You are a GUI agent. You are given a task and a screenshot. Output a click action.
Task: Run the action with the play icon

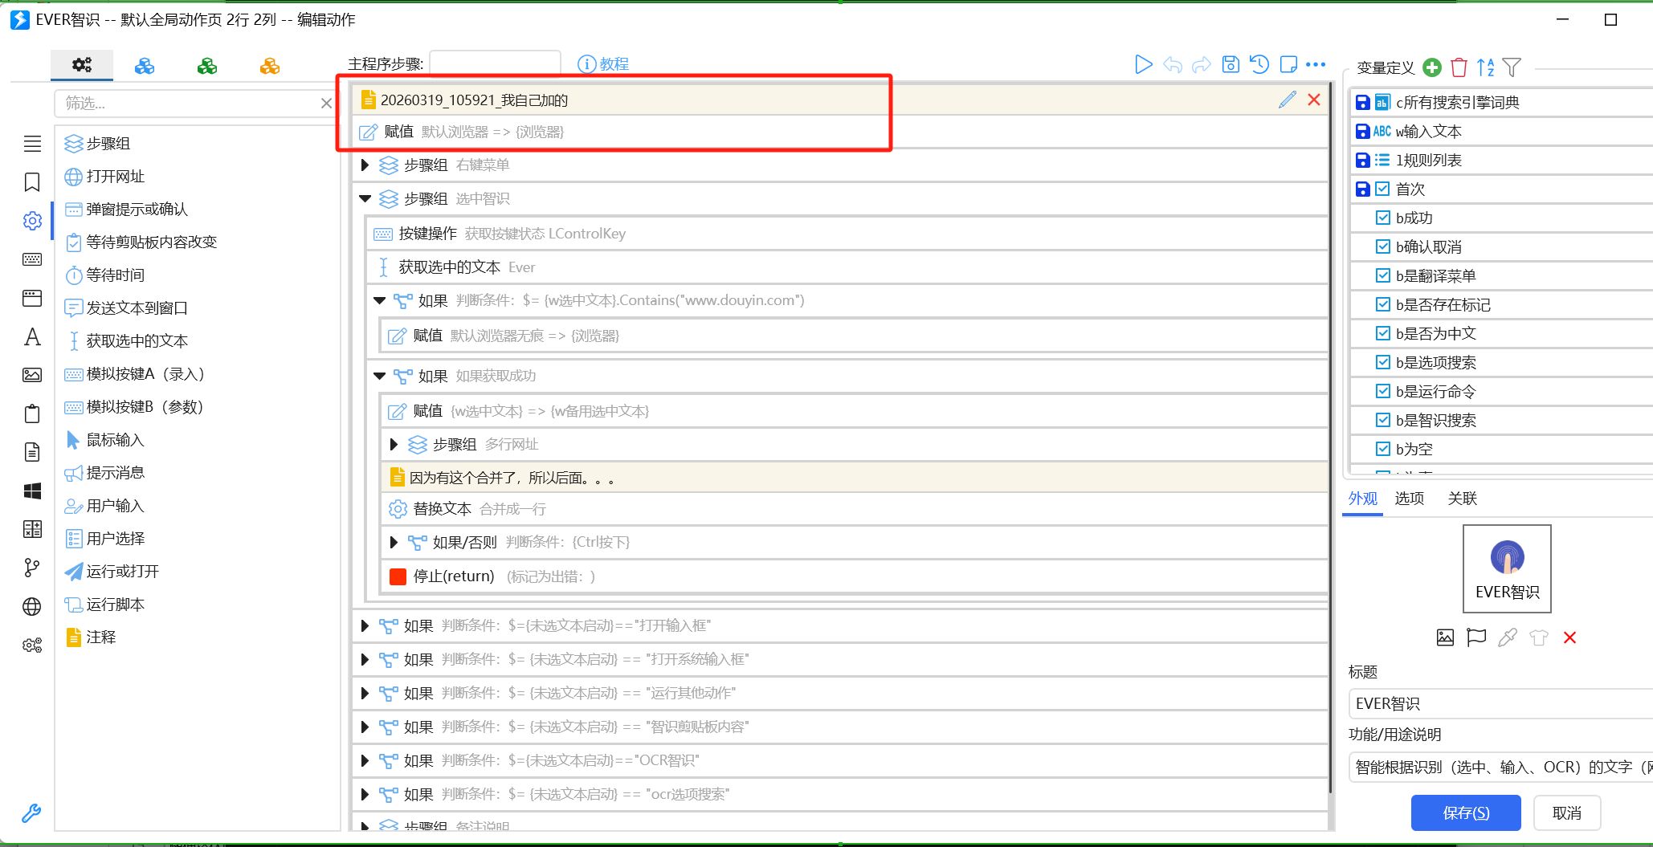coord(1143,64)
